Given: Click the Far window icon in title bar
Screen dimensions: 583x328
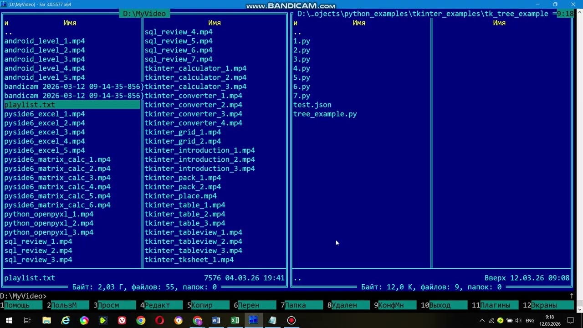Looking at the screenshot, I should point(4,5).
